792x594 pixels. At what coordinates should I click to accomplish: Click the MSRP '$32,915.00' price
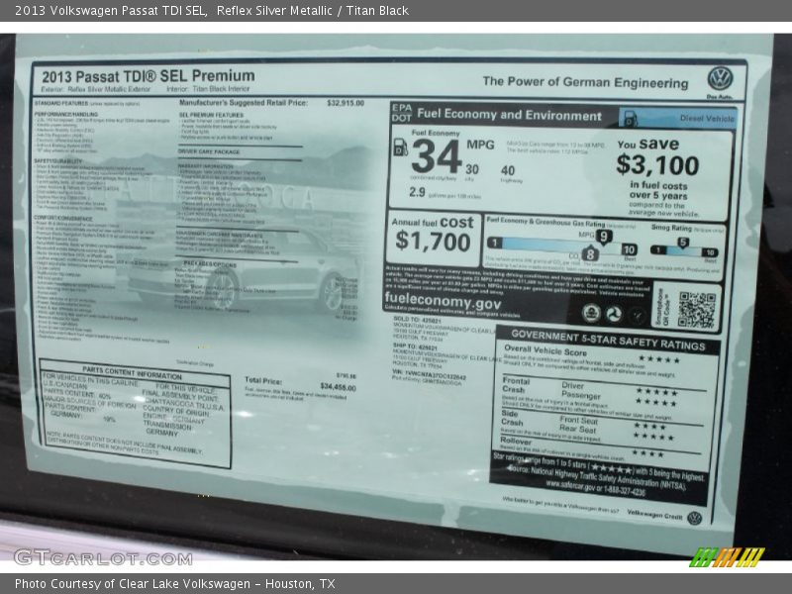click(346, 103)
